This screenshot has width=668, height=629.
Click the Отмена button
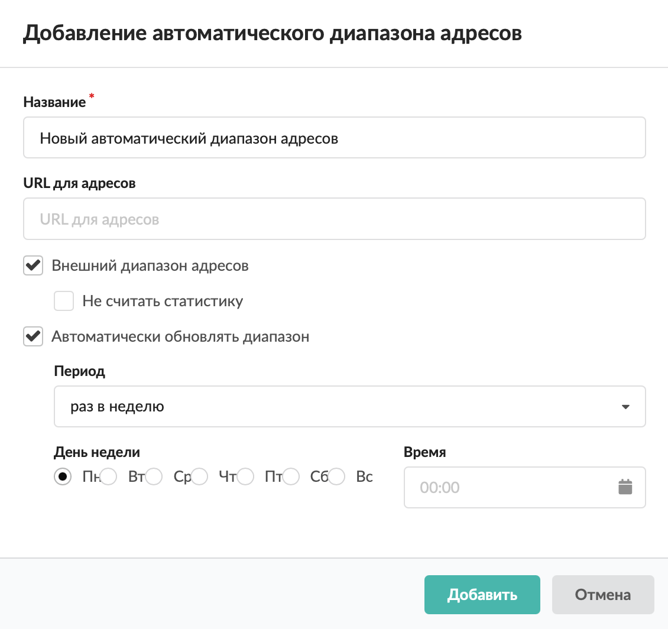click(602, 595)
